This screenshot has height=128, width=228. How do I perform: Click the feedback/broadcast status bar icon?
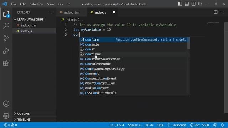(215, 125)
